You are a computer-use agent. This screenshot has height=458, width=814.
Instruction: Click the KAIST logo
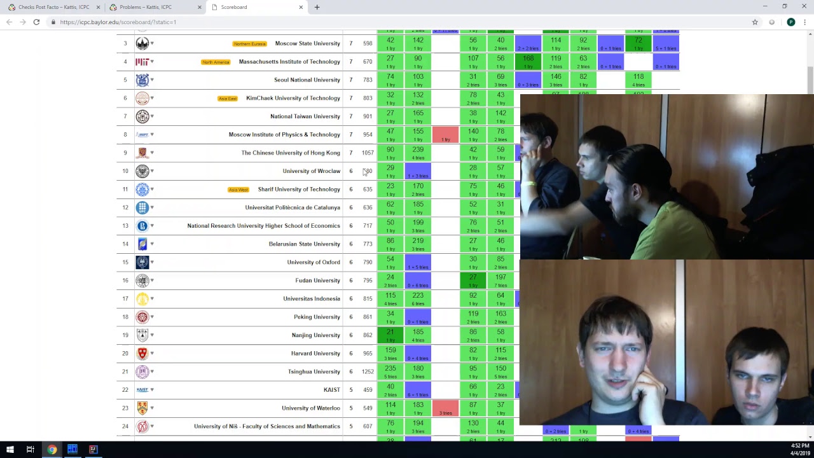(142, 389)
